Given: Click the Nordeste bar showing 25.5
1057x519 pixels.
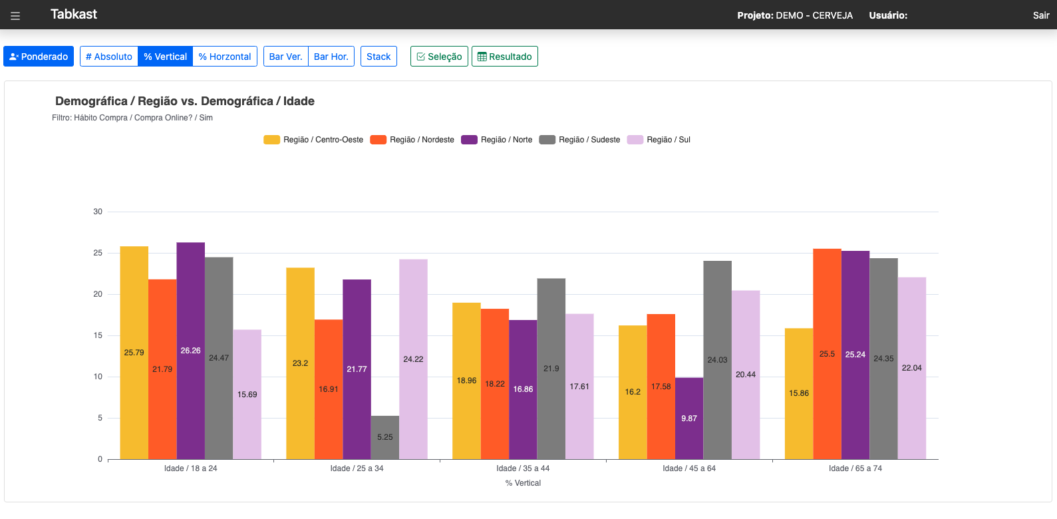Looking at the screenshot, I should pyautogui.click(x=827, y=354).
